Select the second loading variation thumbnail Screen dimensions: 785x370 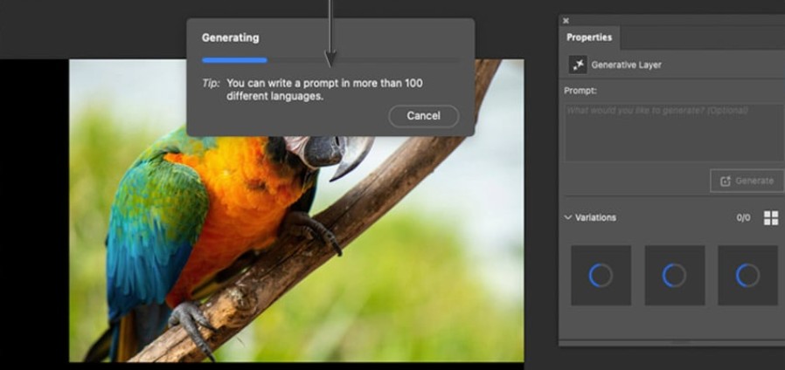coord(674,276)
